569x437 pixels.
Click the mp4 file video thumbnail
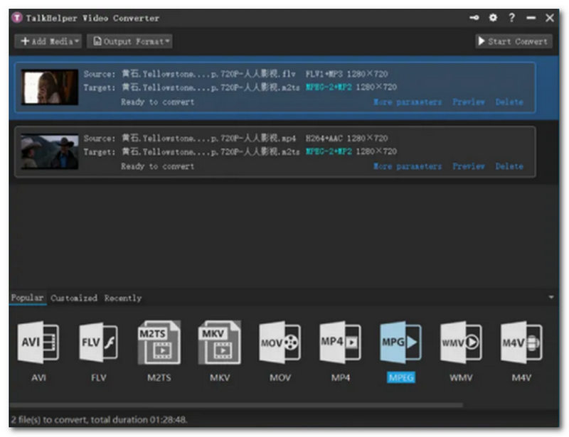tap(50, 151)
